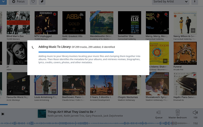Image resolution: width=203 pixels, height=127 pixels.
Task: Click the Gold: Greatest Hits title
Action: (x=72, y=36)
